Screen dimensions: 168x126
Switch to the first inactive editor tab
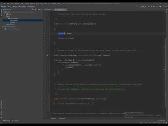point(48,9)
